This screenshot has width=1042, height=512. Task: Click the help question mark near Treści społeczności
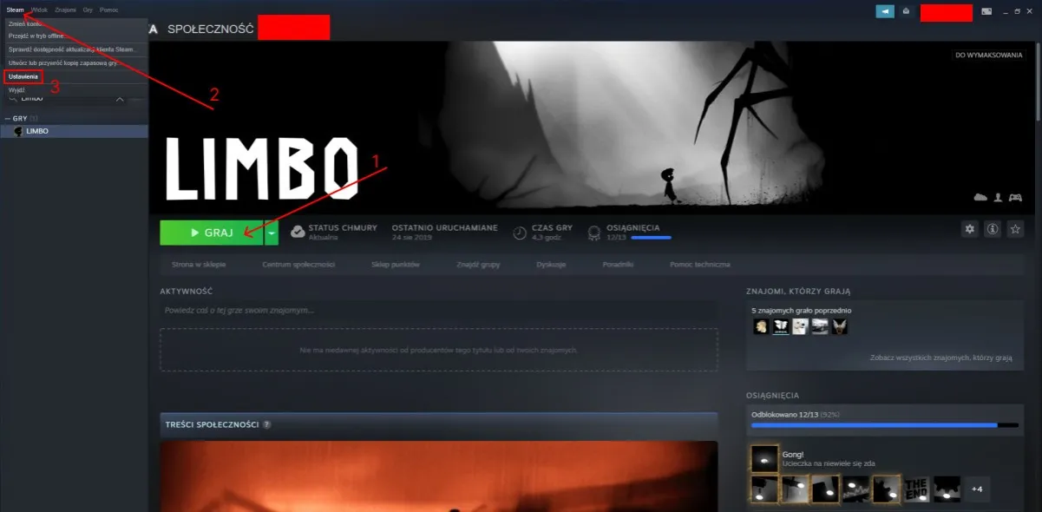point(266,424)
